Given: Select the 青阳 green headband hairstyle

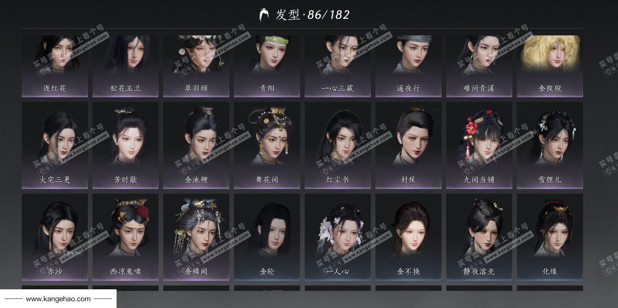Looking at the screenshot, I should tap(267, 66).
